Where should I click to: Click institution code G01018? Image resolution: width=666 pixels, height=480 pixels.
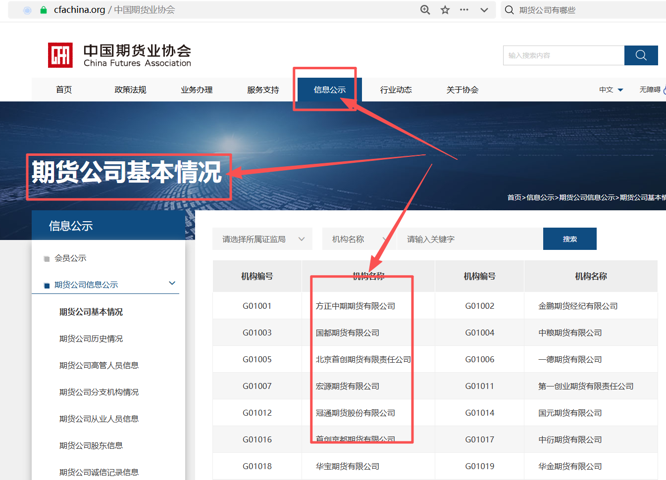point(257,466)
